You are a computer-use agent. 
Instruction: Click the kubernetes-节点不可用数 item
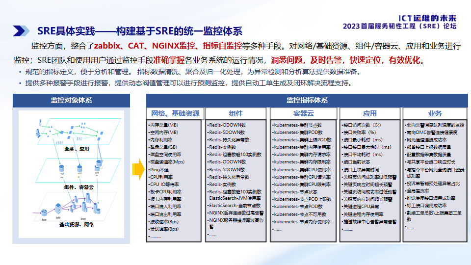[x=299, y=214]
